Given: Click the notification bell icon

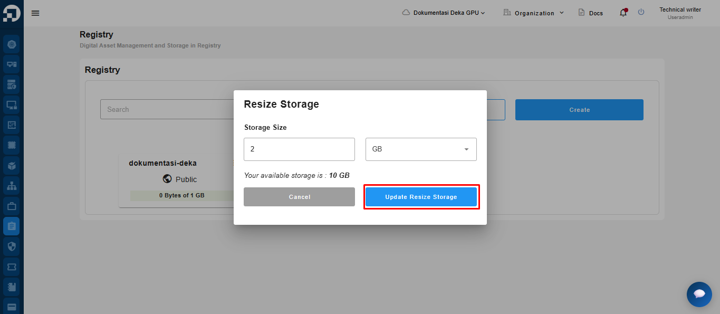Looking at the screenshot, I should (623, 13).
